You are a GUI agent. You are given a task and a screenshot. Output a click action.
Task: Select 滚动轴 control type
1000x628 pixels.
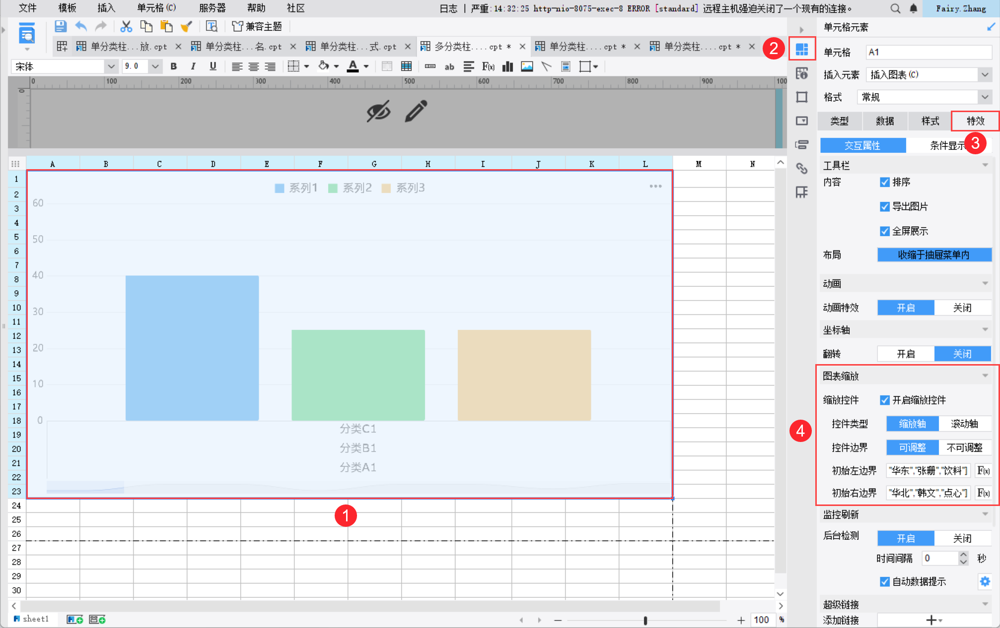[964, 424]
